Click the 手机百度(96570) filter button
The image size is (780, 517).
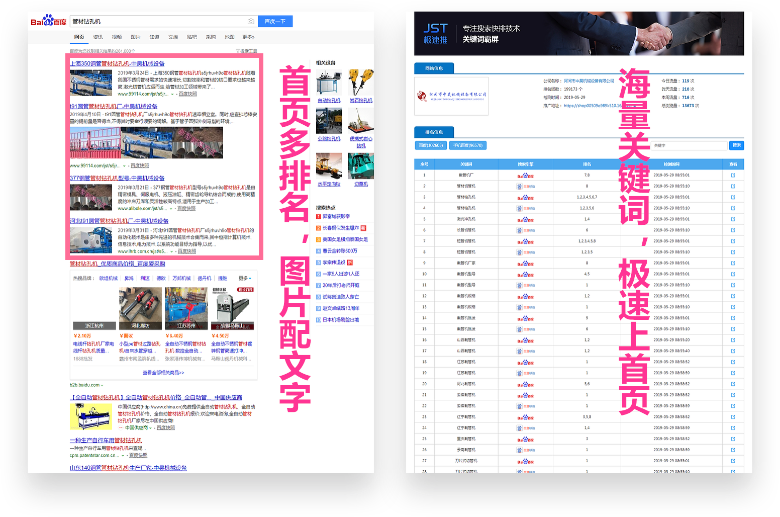pos(468,145)
